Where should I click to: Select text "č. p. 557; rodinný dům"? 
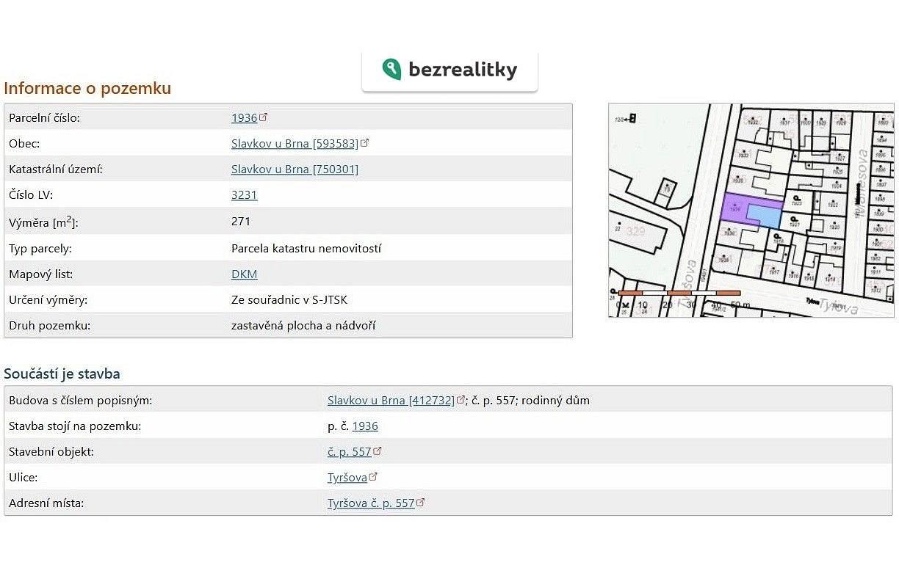[x=532, y=401]
